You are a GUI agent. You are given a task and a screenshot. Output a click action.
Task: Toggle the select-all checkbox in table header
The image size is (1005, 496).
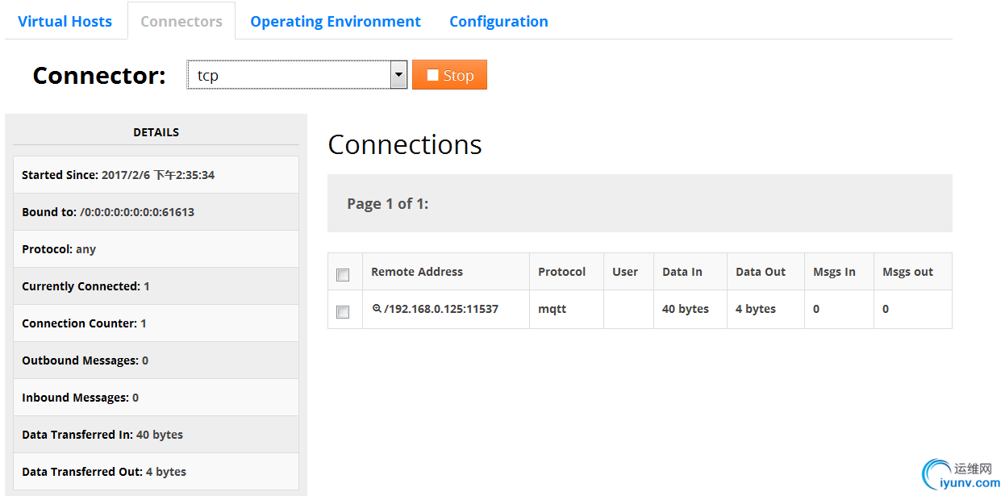(x=343, y=275)
